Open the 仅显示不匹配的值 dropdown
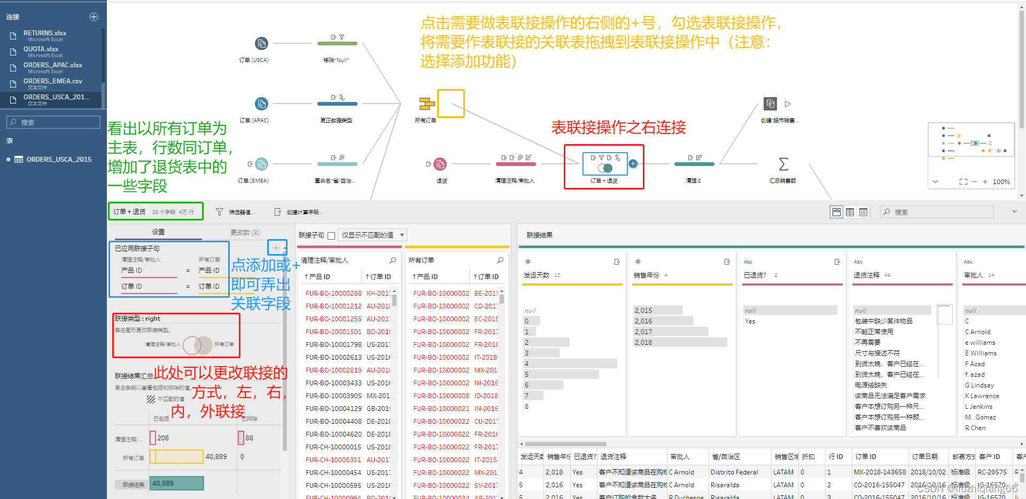Viewport: 1026px width, 499px height. (x=373, y=235)
